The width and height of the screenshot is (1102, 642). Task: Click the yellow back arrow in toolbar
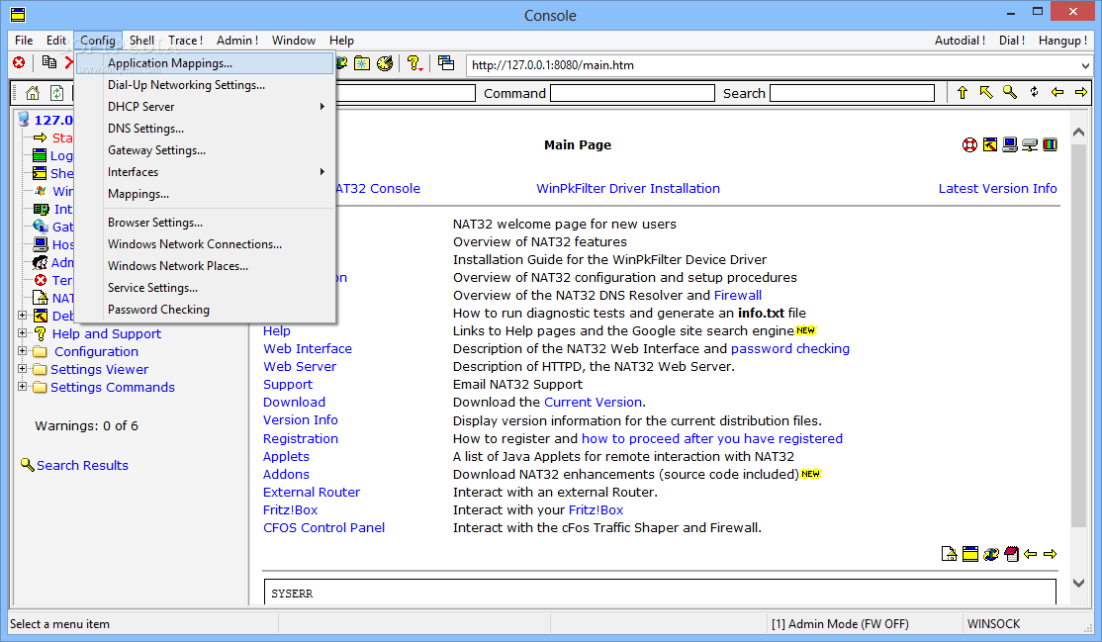[1057, 92]
